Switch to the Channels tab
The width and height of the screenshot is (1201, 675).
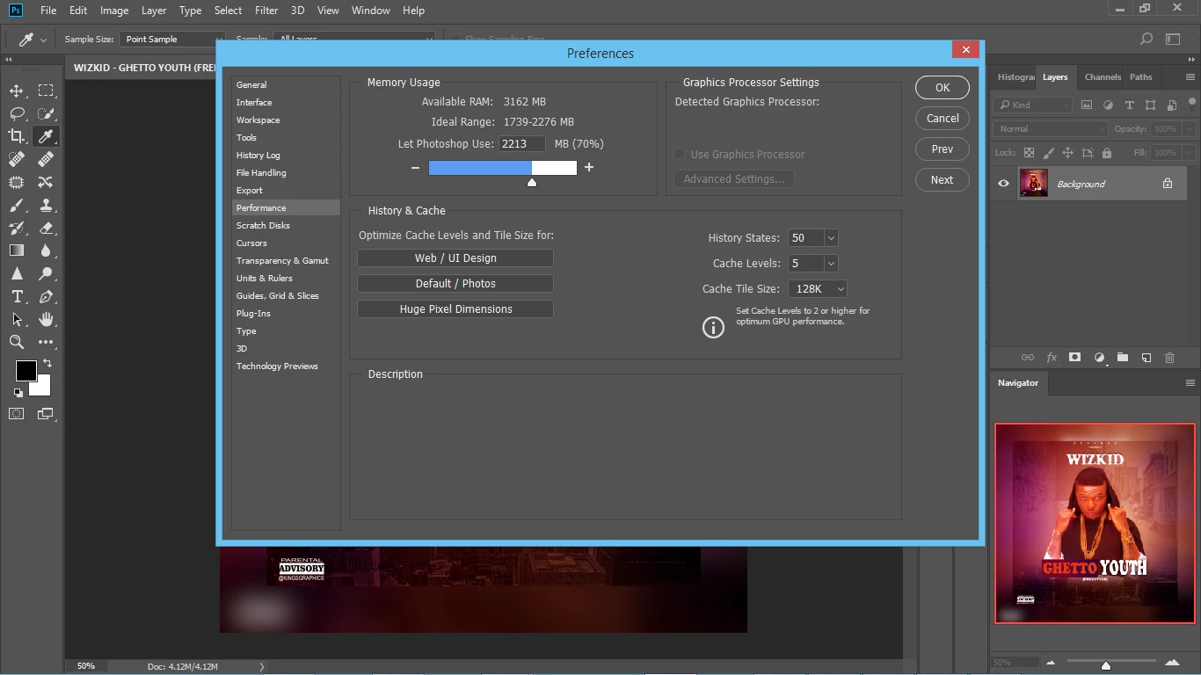click(1103, 76)
